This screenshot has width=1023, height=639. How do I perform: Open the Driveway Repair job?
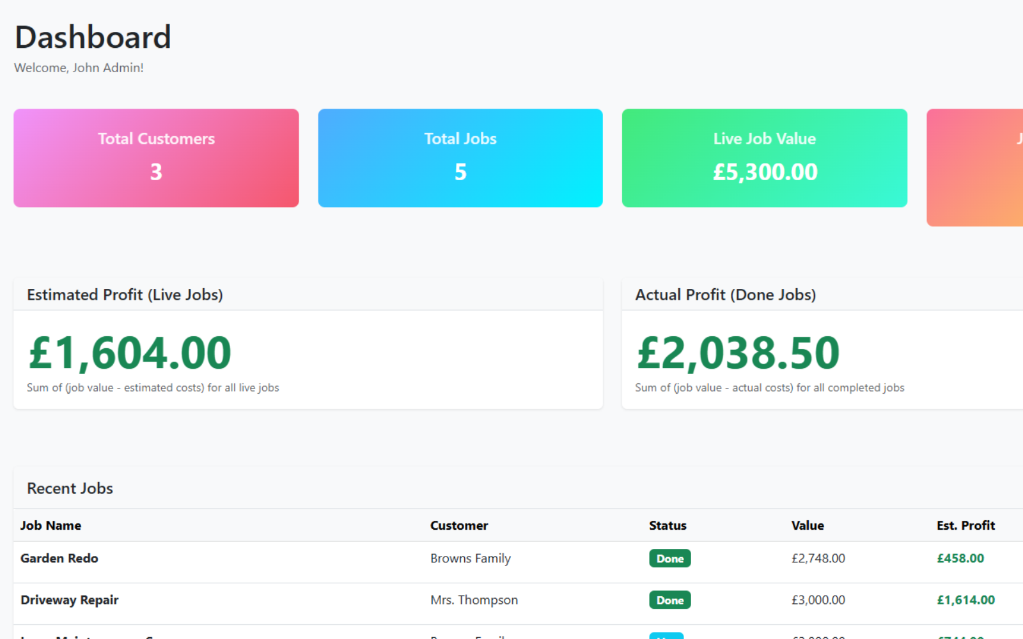69,600
